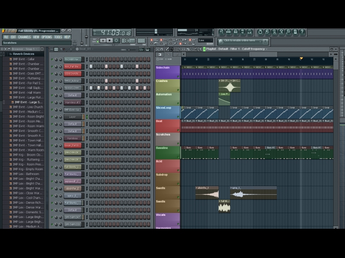Image resolution: width=345 pixels, height=258 pixels.
Task: Open the TOOLS menu
Action: [x=58, y=37]
